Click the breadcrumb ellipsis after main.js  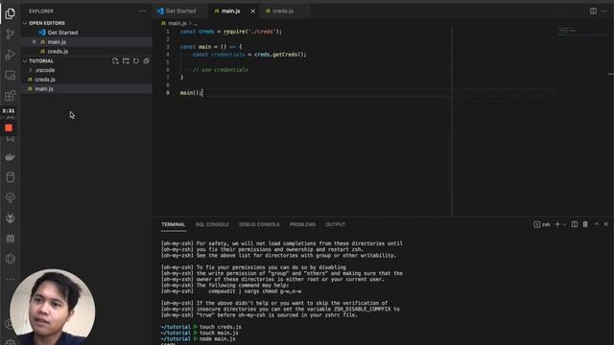coord(196,23)
